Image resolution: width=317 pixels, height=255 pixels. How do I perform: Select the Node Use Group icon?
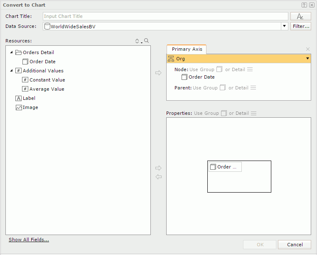pyautogui.click(x=219, y=69)
